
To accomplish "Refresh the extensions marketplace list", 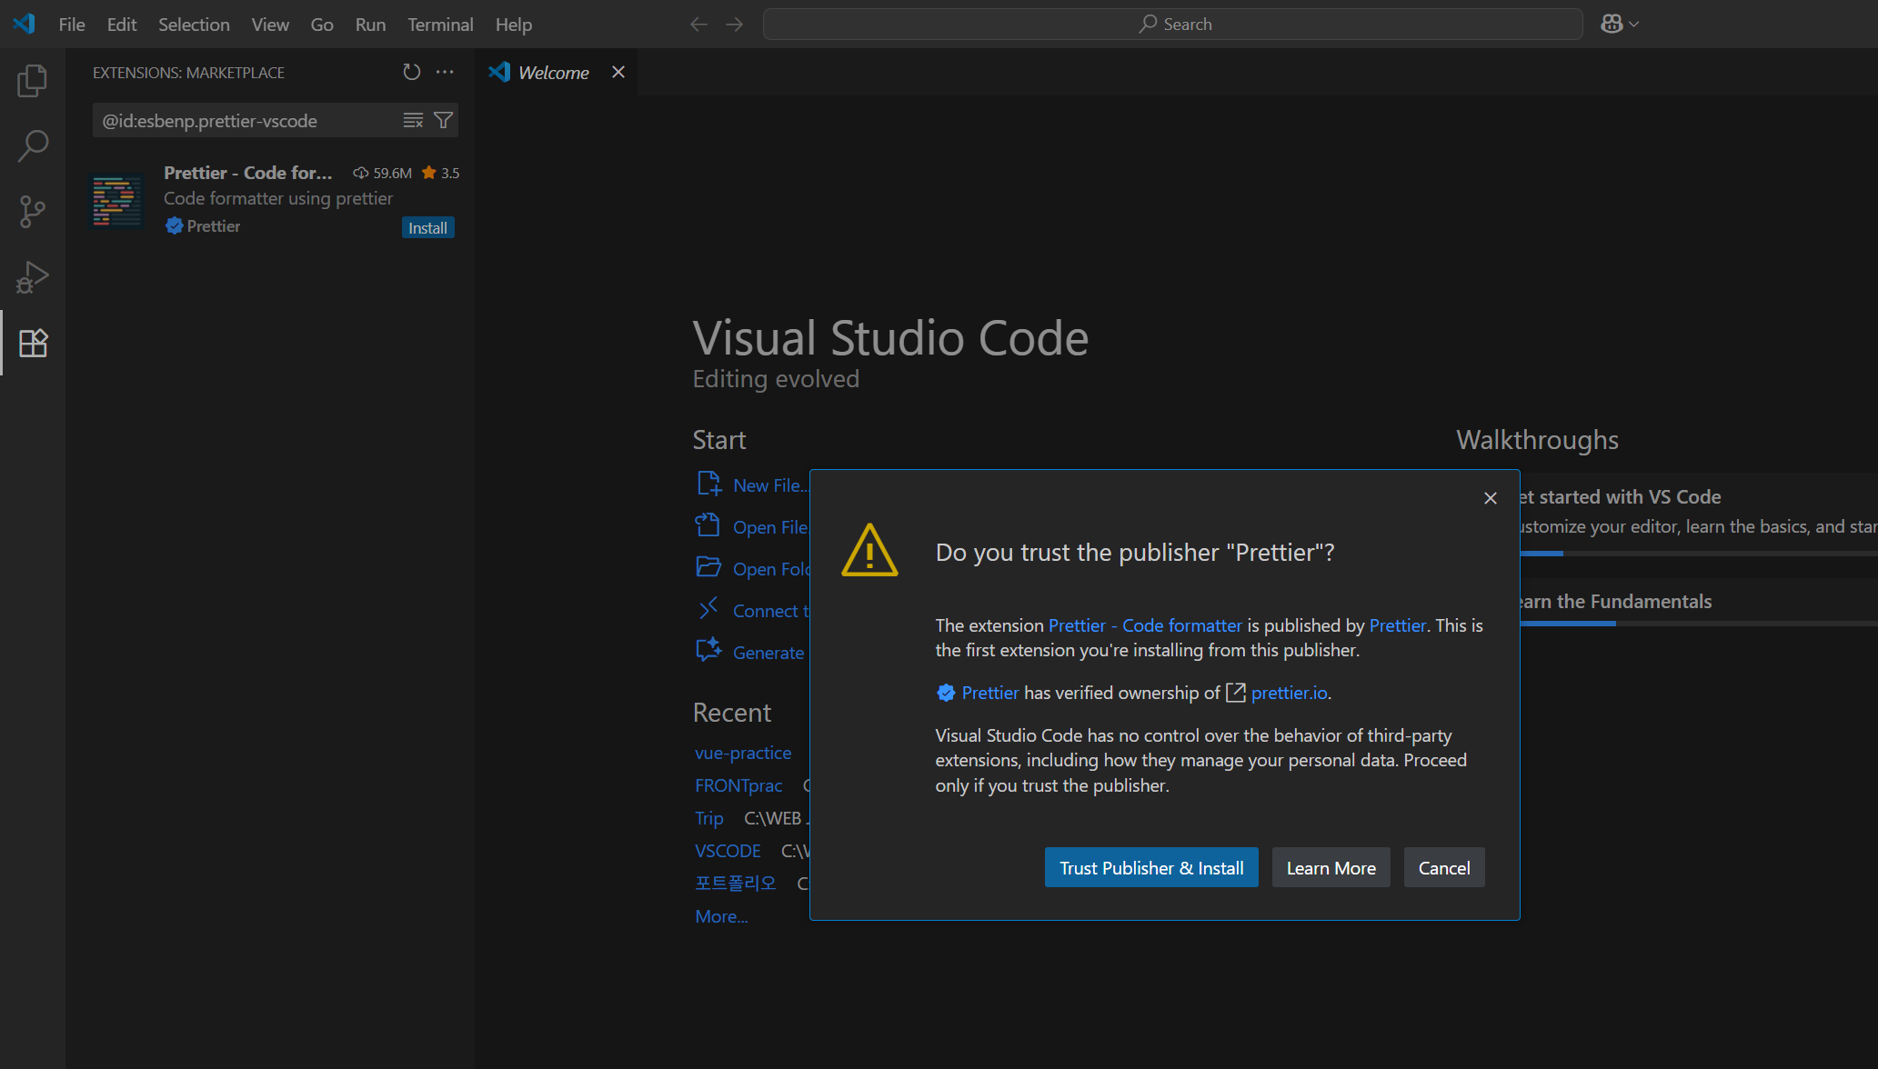I will tap(411, 72).
